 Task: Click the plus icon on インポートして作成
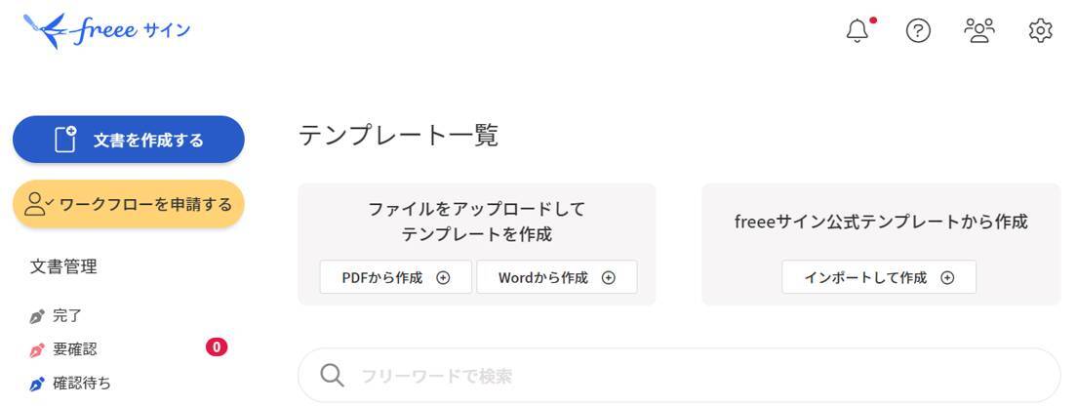coord(947,277)
